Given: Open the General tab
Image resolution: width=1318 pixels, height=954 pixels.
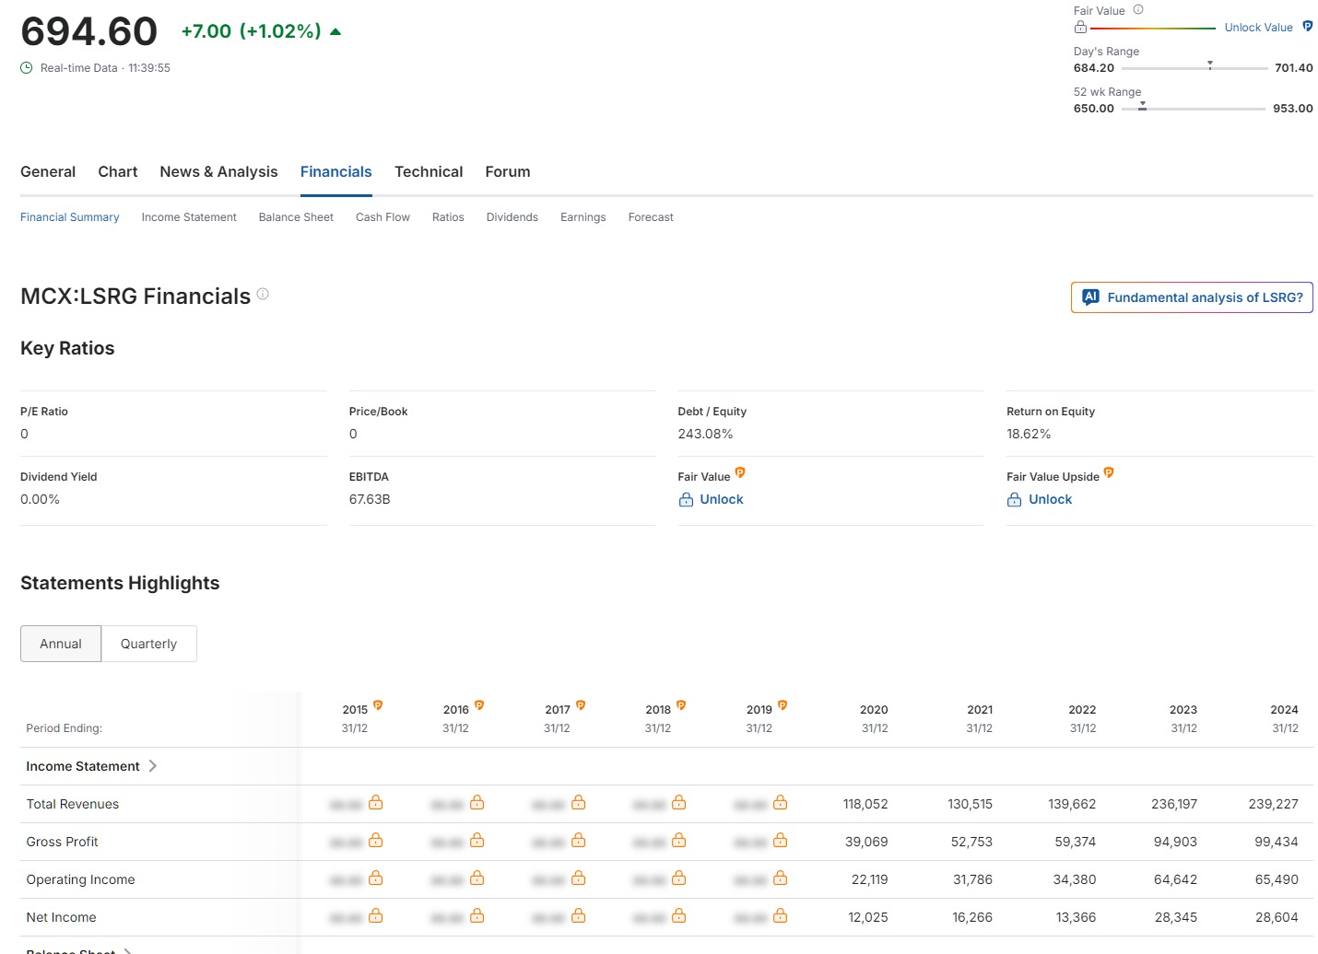Looking at the screenshot, I should [x=48, y=171].
